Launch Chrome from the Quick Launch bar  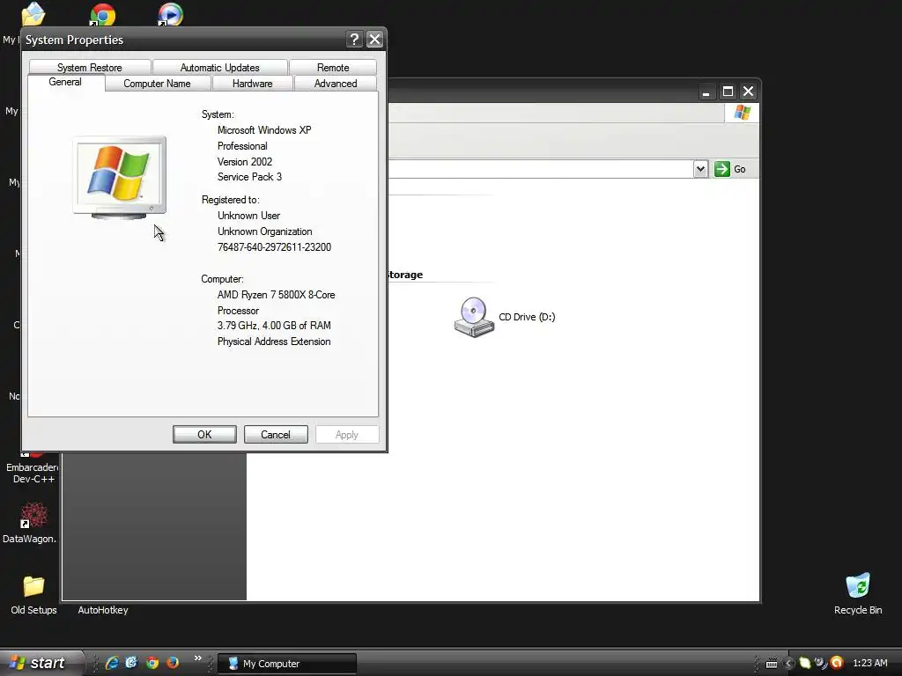coord(152,663)
